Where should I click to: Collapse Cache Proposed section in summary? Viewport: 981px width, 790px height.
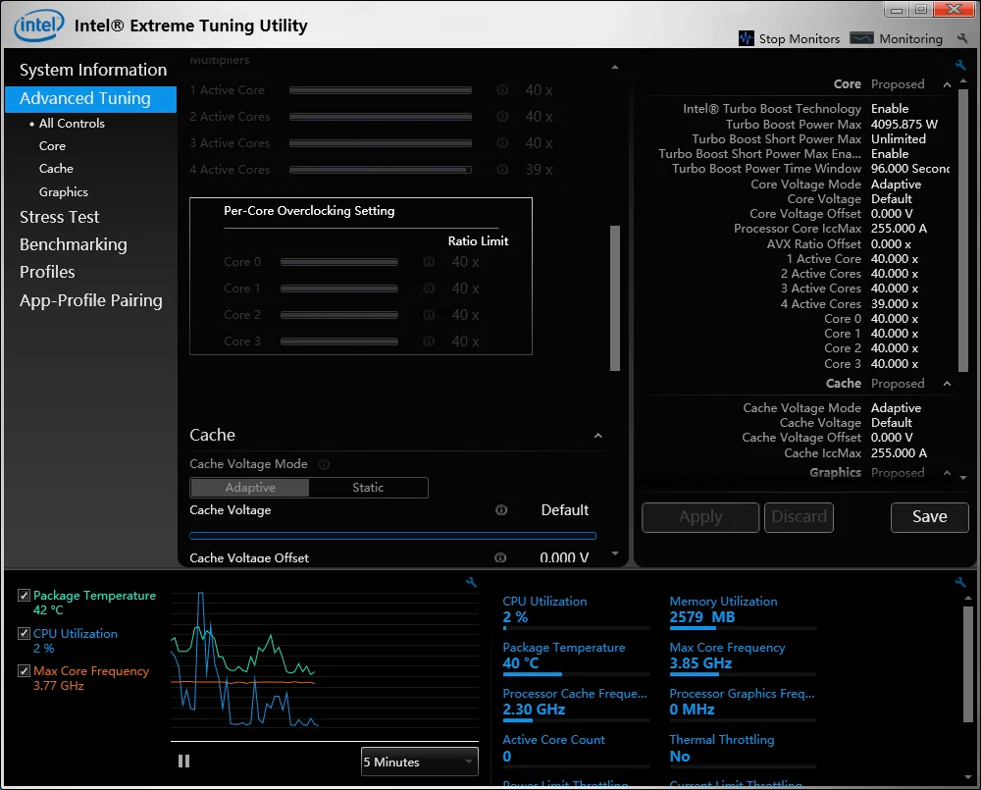[x=947, y=384]
